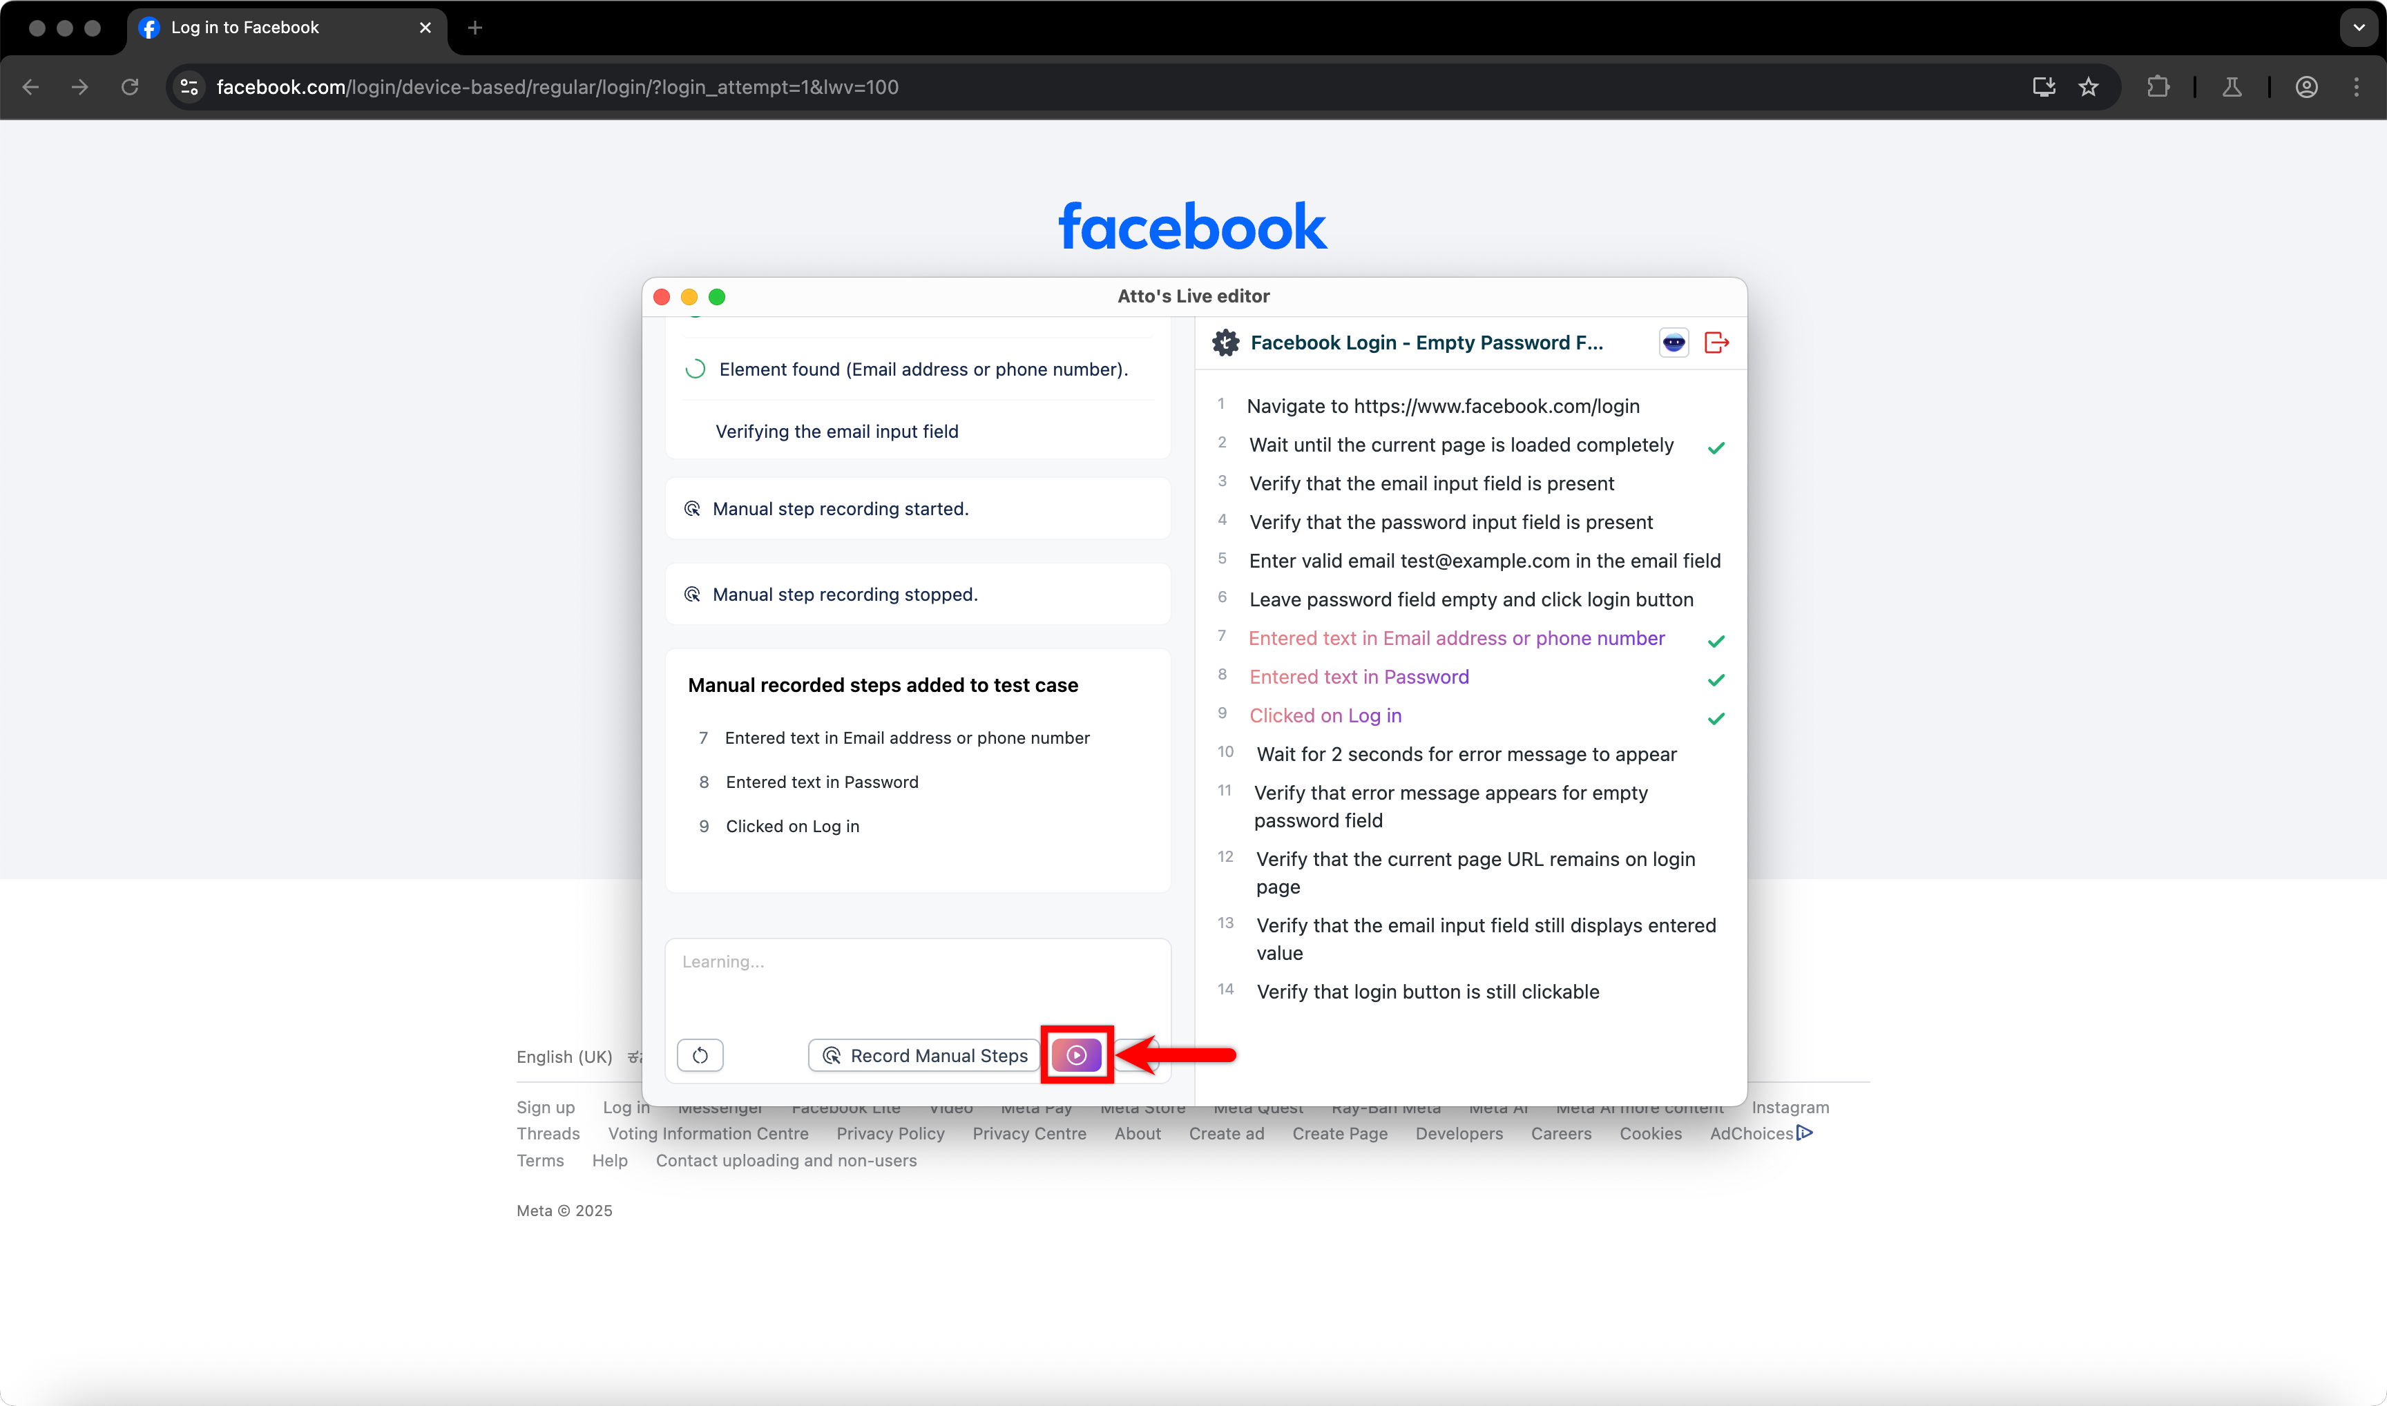Click the red exit editor icon
Viewport: 2387px width, 1406px height.
pyautogui.click(x=1716, y=343)
